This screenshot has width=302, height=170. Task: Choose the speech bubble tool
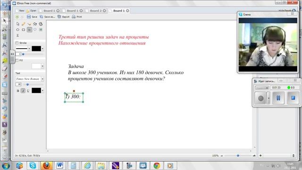click(x=35, y=30)
